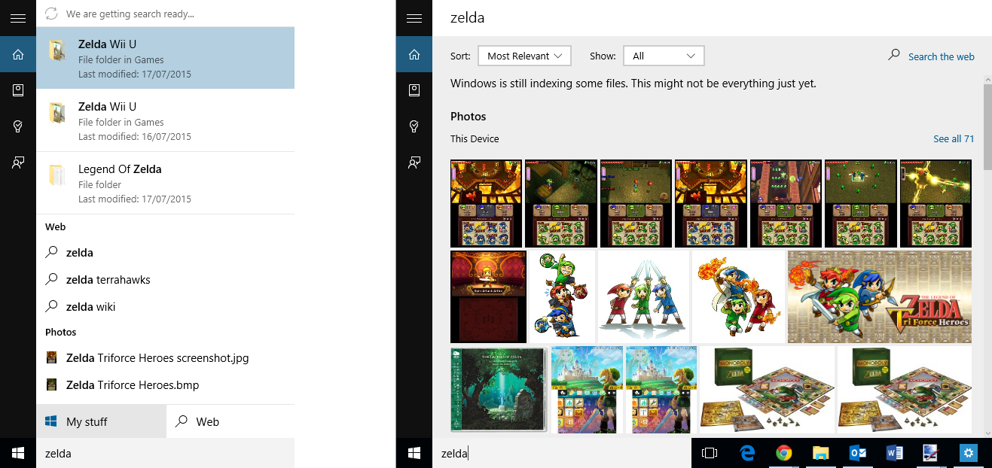Open three Links raising swords image

click(x=643, y=296)
